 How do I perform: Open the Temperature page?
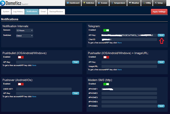pyautogui.click(x=118, y=3)
